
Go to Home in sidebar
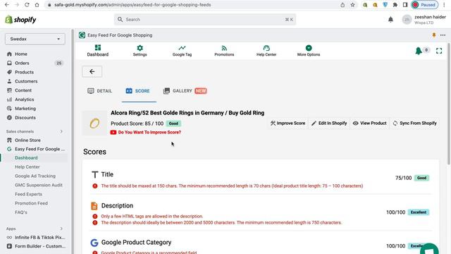pos(21,54)
